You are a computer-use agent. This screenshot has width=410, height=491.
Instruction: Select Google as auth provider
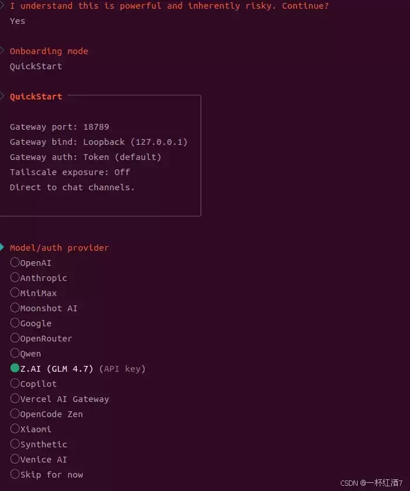point(15,323)
